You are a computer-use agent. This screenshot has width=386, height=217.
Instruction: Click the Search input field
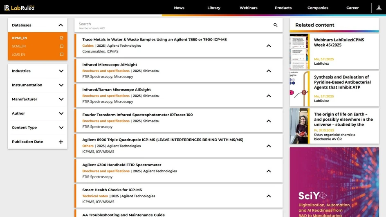(172, 25)
